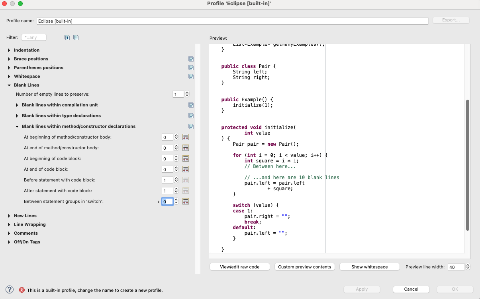
Task: Expand the Comments section
Action: (9, 233)
